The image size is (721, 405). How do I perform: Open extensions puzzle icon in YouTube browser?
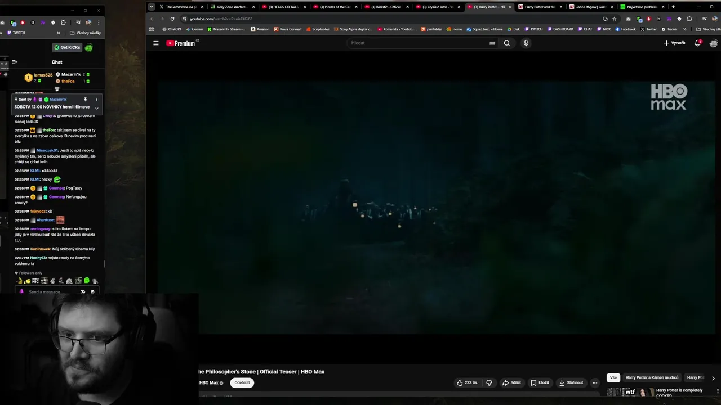(x=689, y=19)
